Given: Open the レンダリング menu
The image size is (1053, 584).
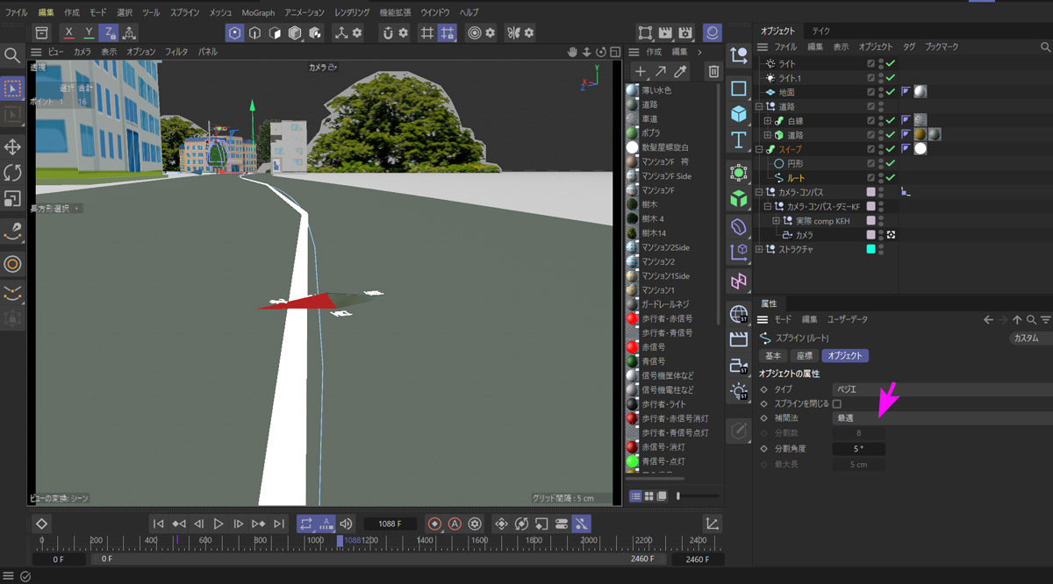Looking at the screenshot, I should pyautogui.click(x=351, y=13).
